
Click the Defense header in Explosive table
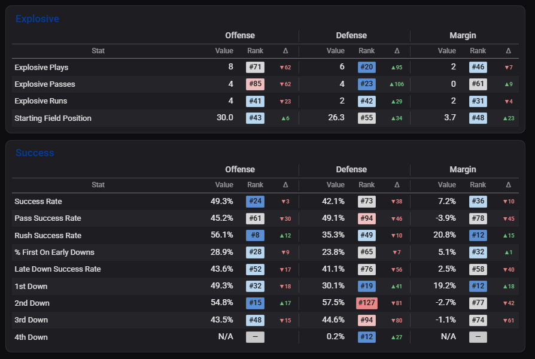351,35
